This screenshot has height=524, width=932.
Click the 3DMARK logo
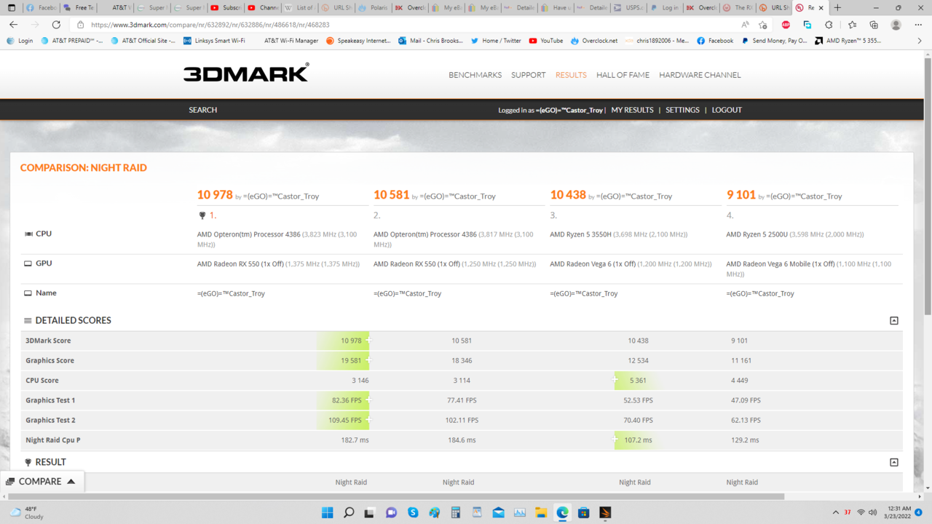click(245, 73)
